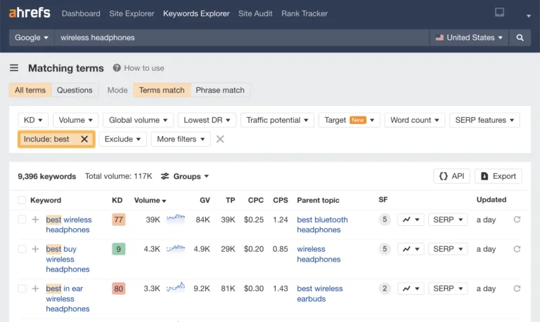The width and height of the screenshot is (540, 322).
Task: Click the Export button
Action: [498, 176]
